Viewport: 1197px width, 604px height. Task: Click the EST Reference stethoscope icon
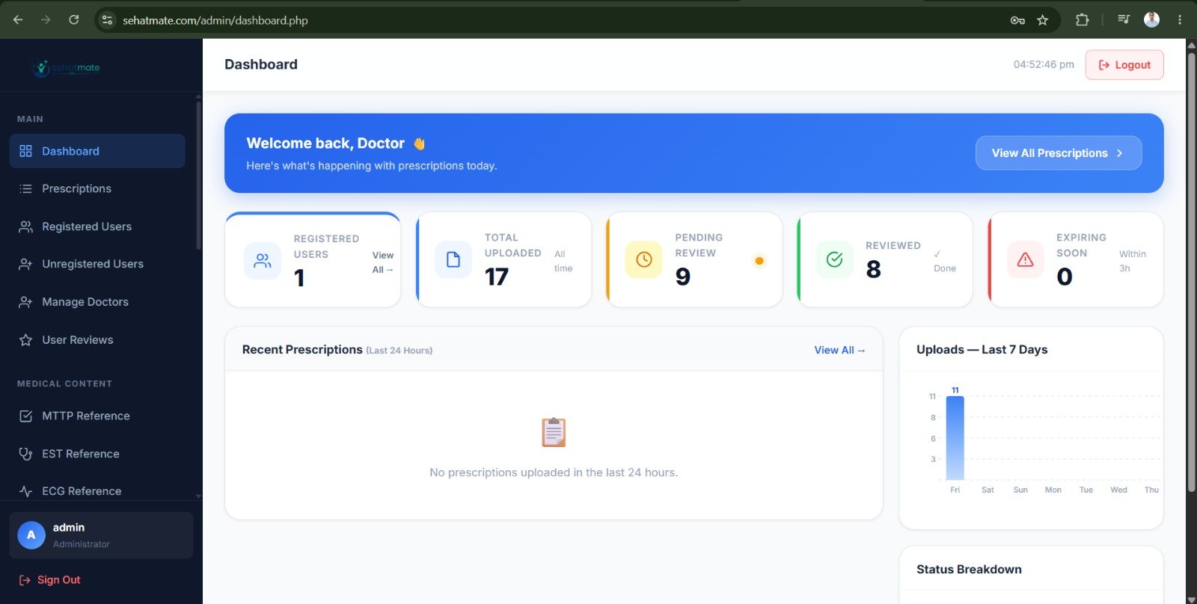[25, 454]
